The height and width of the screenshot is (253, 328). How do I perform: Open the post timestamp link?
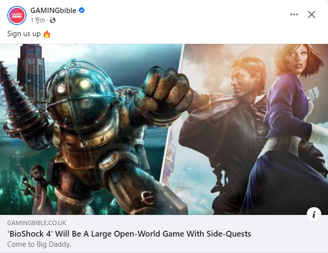tap(38, 20)
